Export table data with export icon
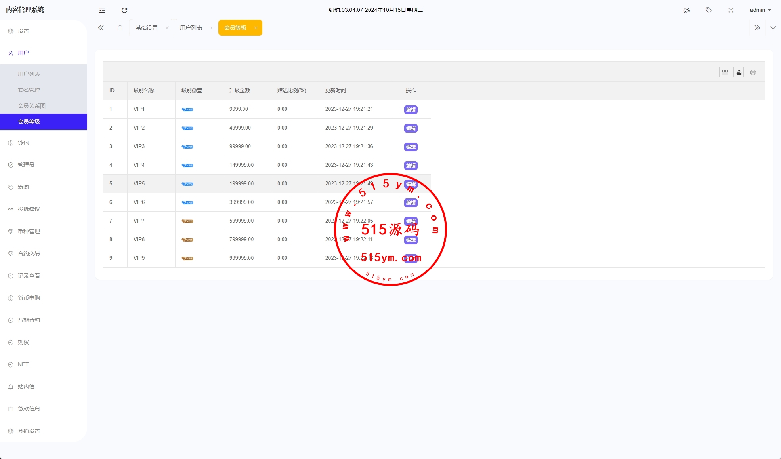 coord(739,72)
